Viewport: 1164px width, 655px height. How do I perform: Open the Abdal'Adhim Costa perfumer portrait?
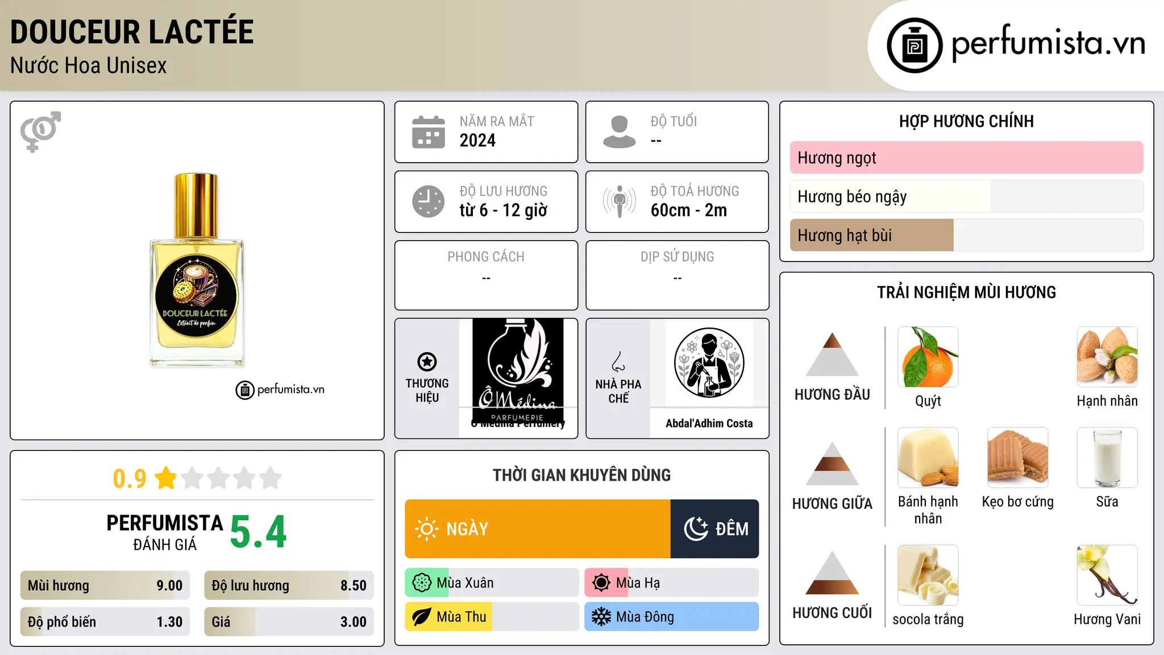pyautogui.click(x=709, y=363)
